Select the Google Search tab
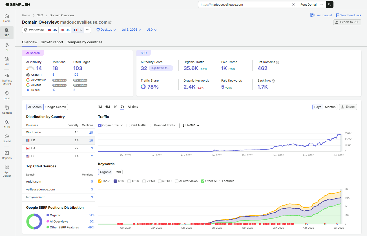367x236 pixels. [56, 107]
